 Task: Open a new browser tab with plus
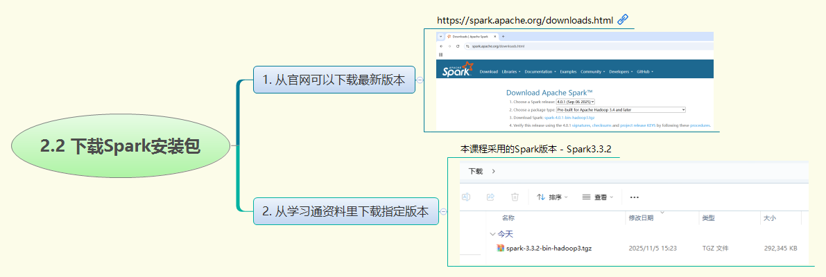point(503,36)
